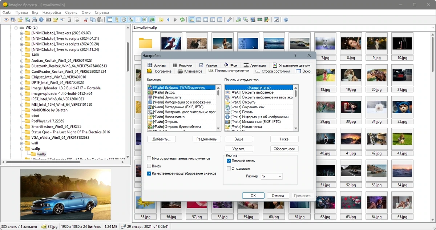Collapse the wallp parent folder node
The width and height of the screenshot is (436, 230).
pos(22,149)
